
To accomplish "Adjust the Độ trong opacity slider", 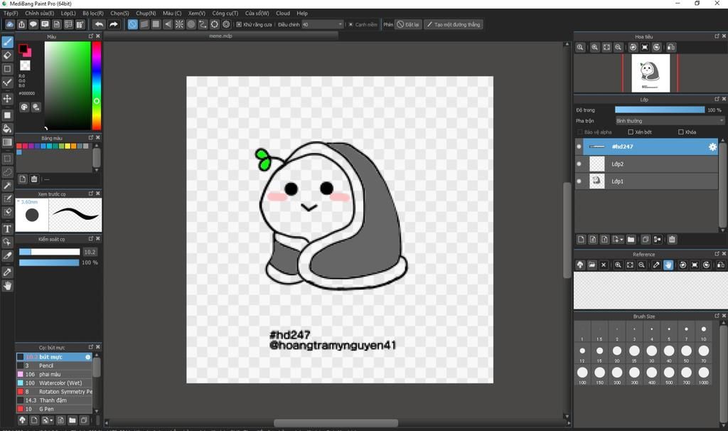I will (x=660, y=110).
